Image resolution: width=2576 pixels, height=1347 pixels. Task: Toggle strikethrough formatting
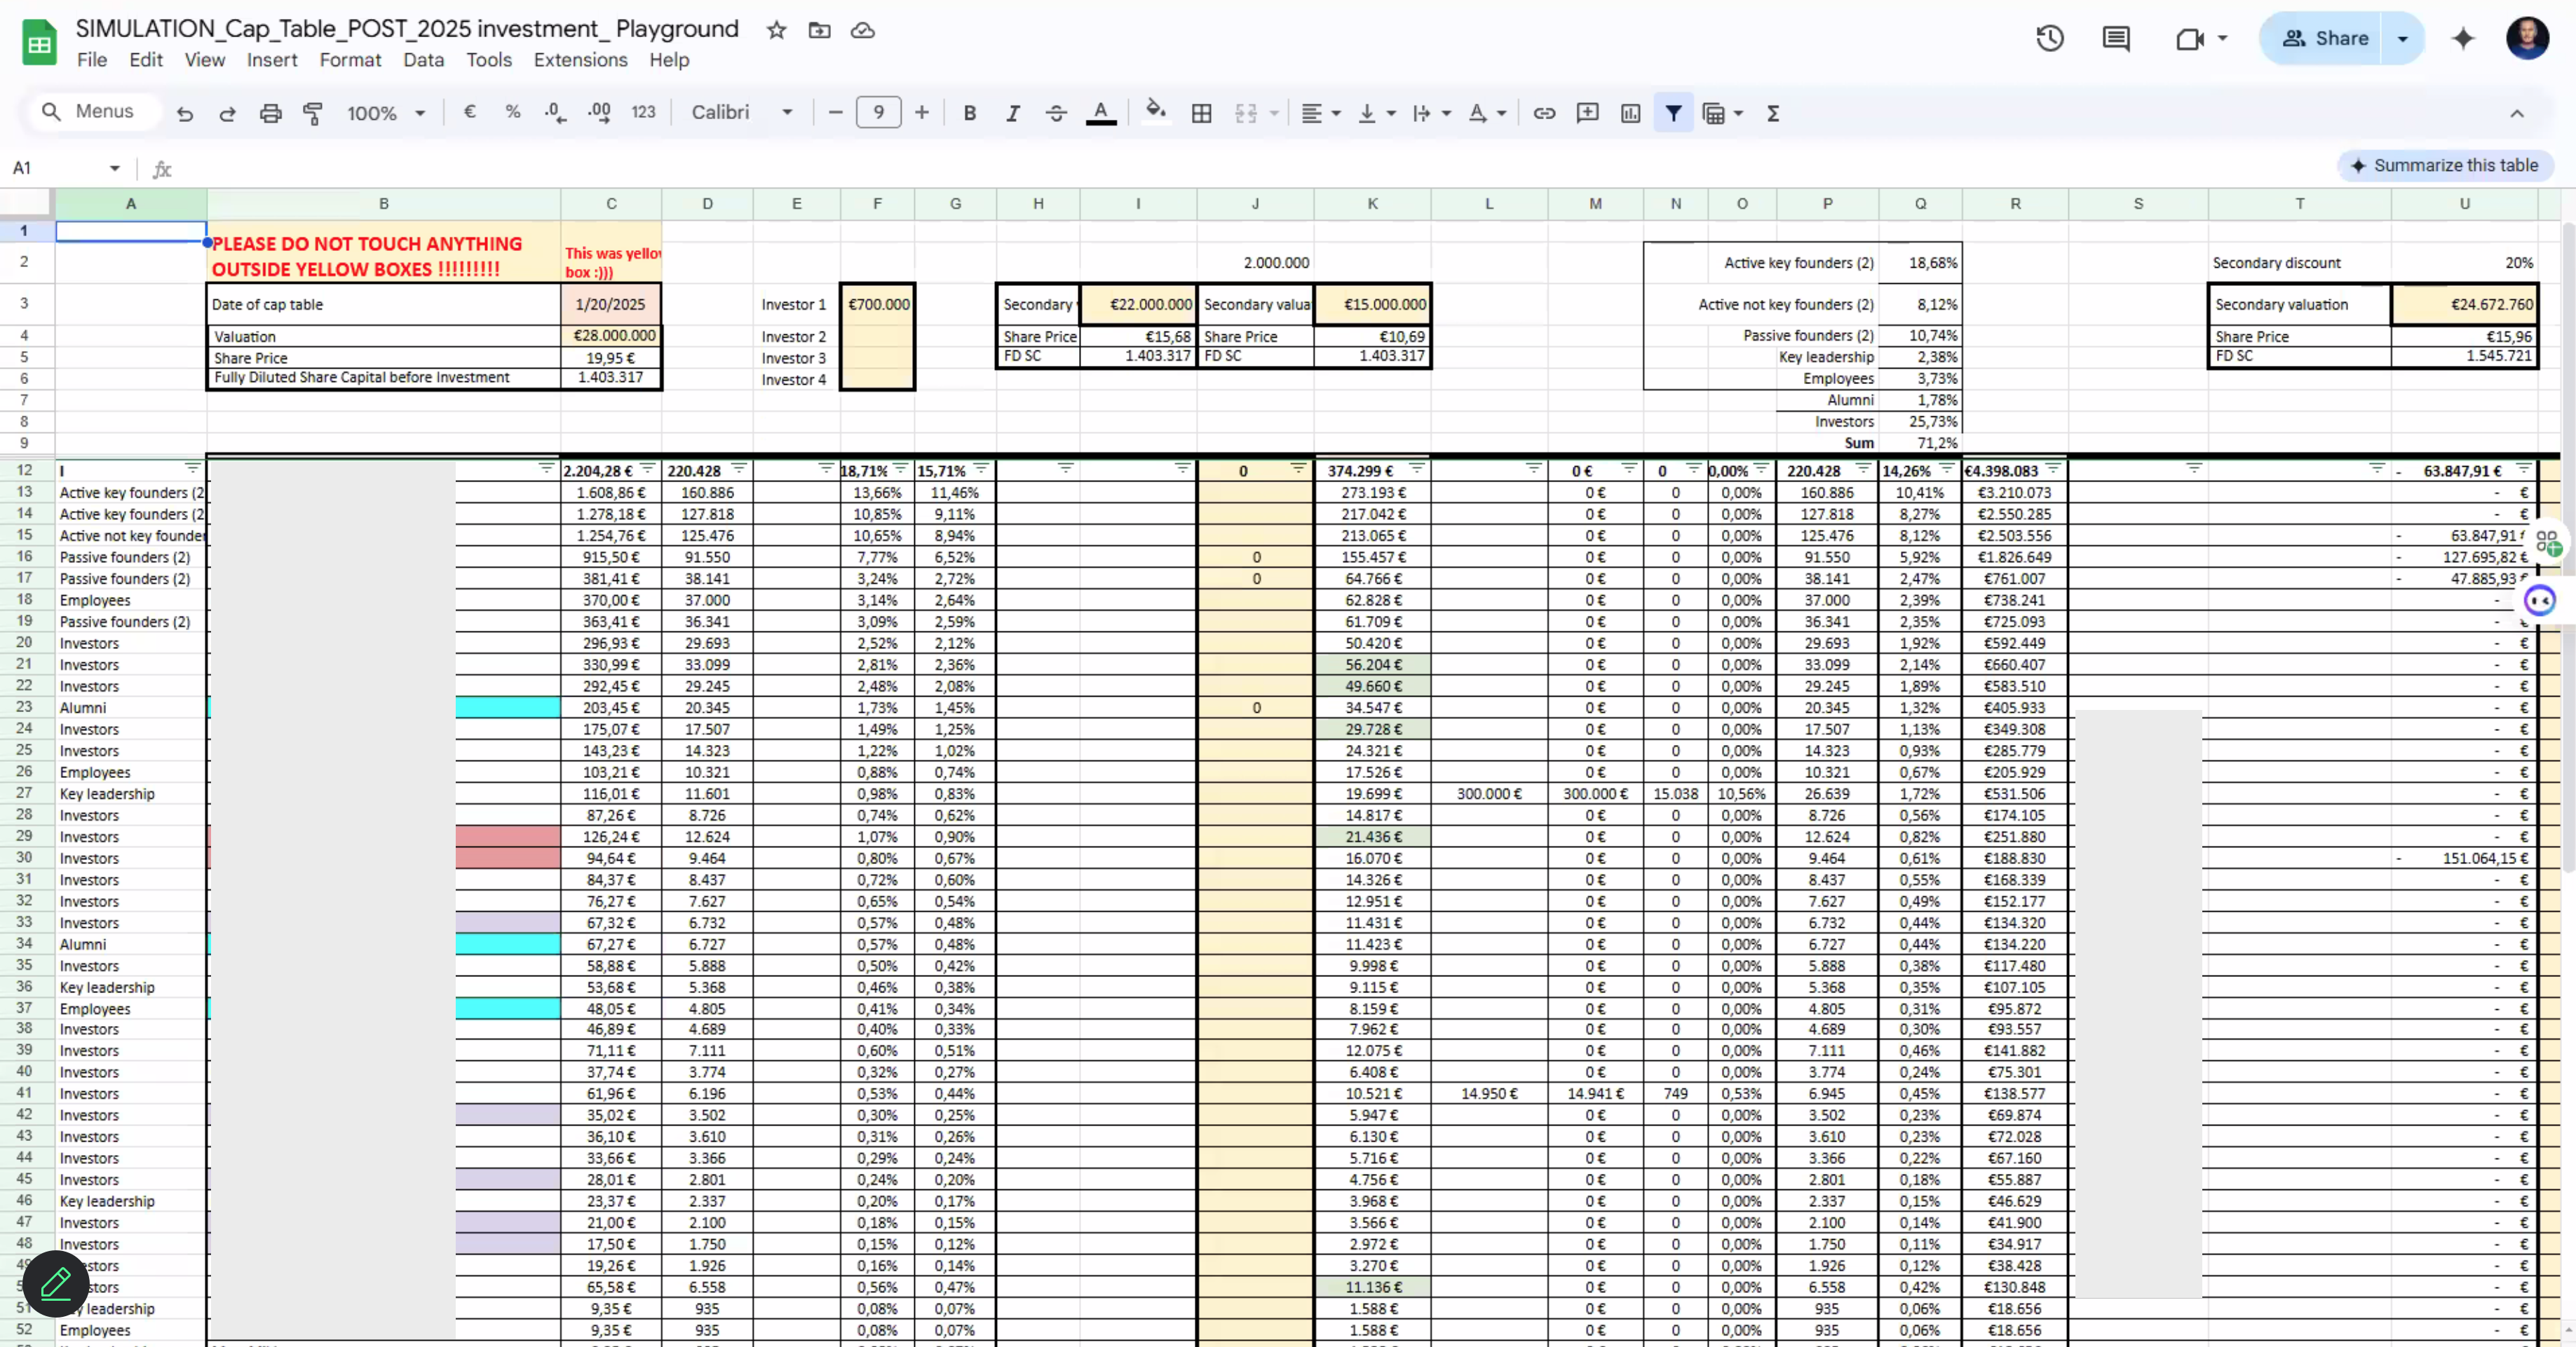pos(1056,114)
